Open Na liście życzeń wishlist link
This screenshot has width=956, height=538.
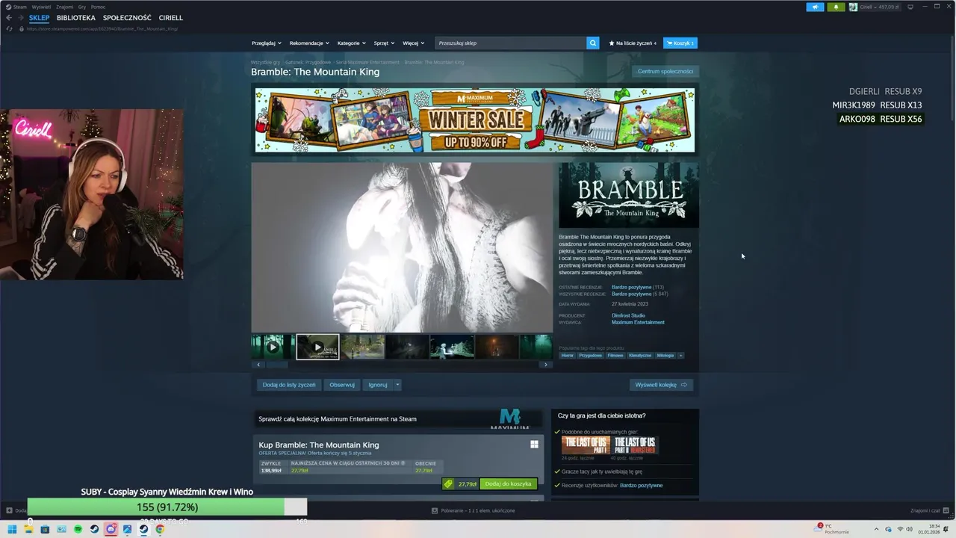pyautogui.click(x=633, y=43)
